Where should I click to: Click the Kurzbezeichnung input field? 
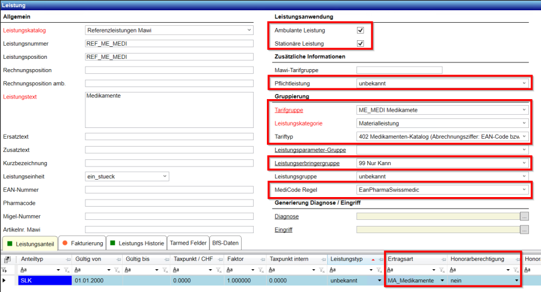[169, 163]
